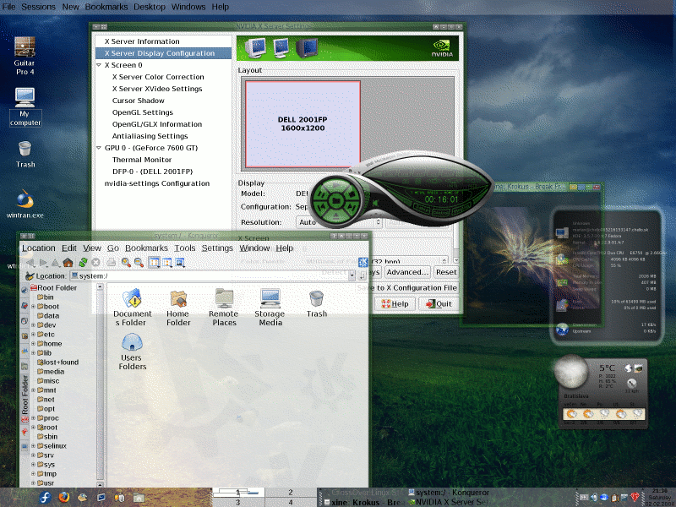
Task: Select the DELL 2001FP display layout box
Action: click(303, 123)
